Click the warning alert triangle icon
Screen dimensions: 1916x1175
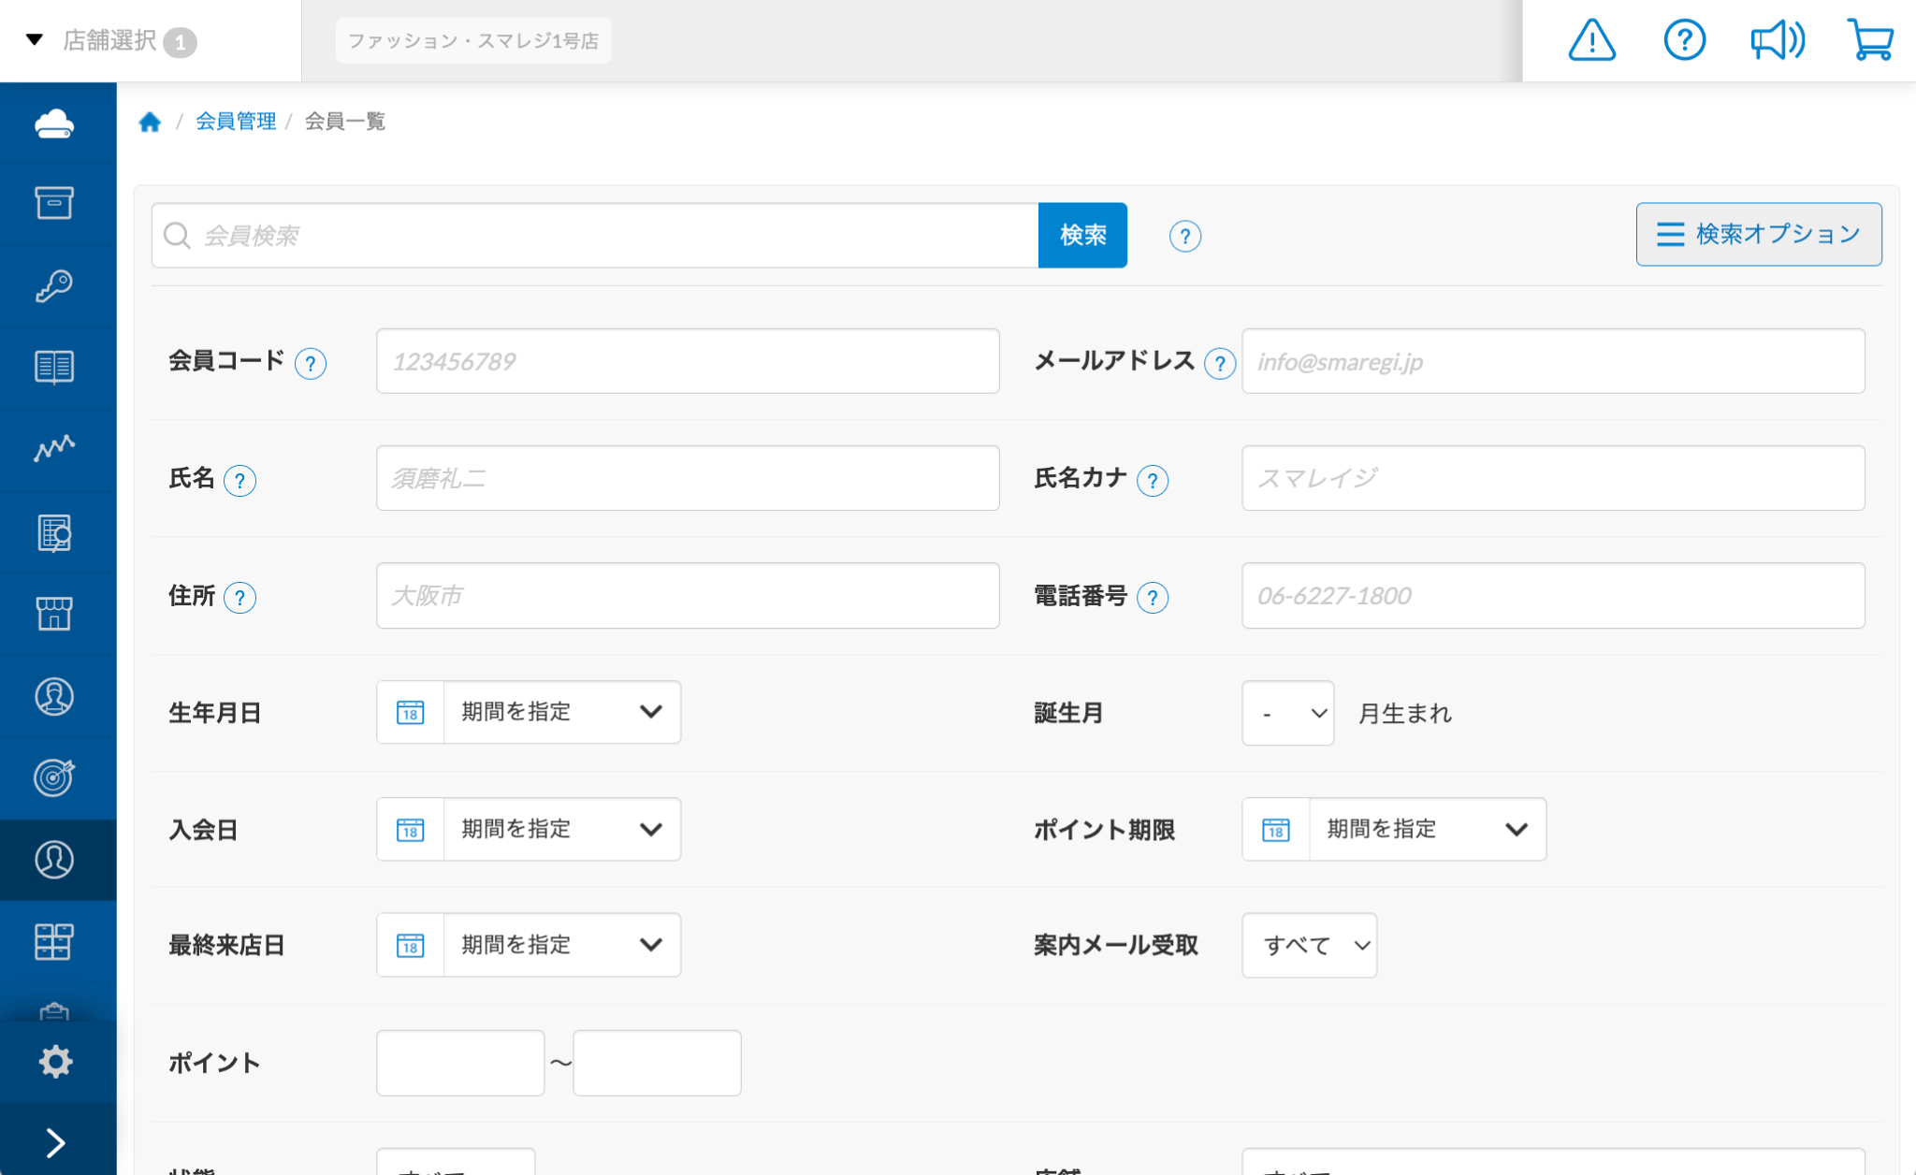coord(1591,40)
